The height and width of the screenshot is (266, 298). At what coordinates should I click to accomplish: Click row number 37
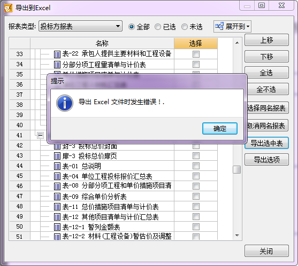20,95
